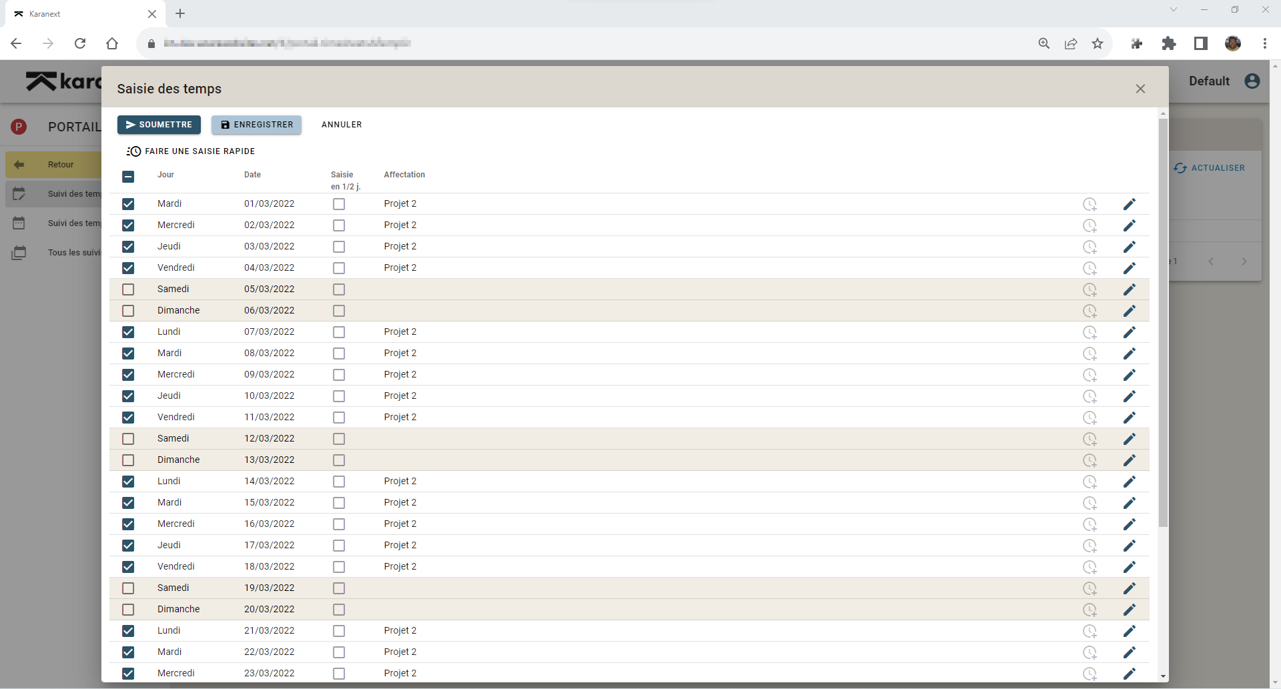
Task: Click the browser address bar
Action: [x=587, y=43]
